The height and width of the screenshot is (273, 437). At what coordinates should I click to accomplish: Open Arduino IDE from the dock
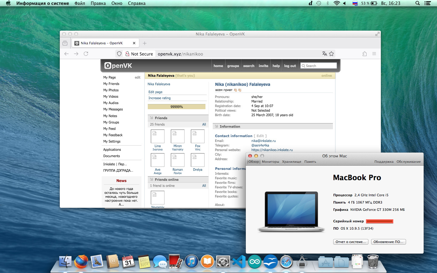pyautogui.click(x=255, y=261)
